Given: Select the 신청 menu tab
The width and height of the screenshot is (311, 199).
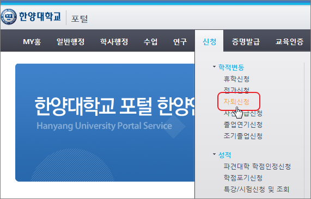Looking at the screenshot, I should coord(209,41).
